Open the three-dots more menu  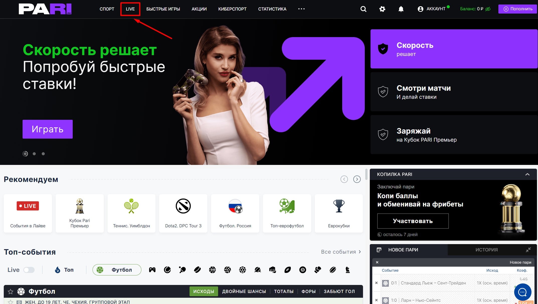point(301,9)
